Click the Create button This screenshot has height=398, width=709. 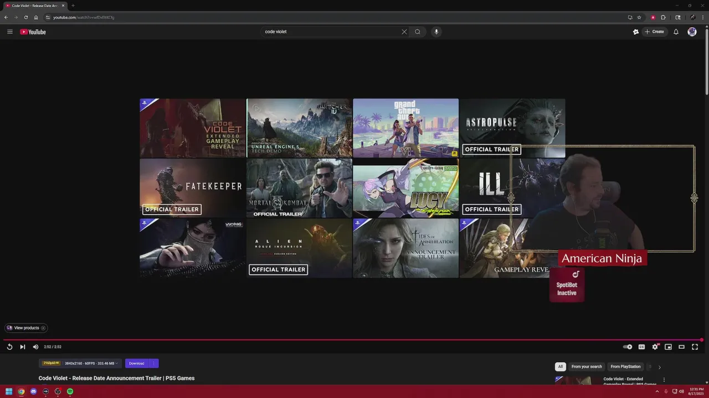pos(654,32)
